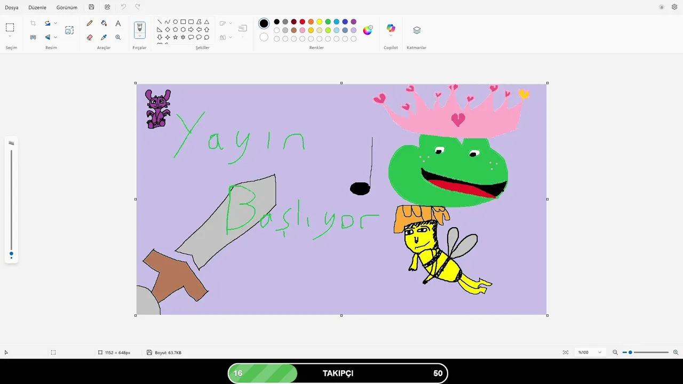This screenshot has width=683, height=384.
Task: Open the Katmanlar layers panel
Action: pos(417,30)
